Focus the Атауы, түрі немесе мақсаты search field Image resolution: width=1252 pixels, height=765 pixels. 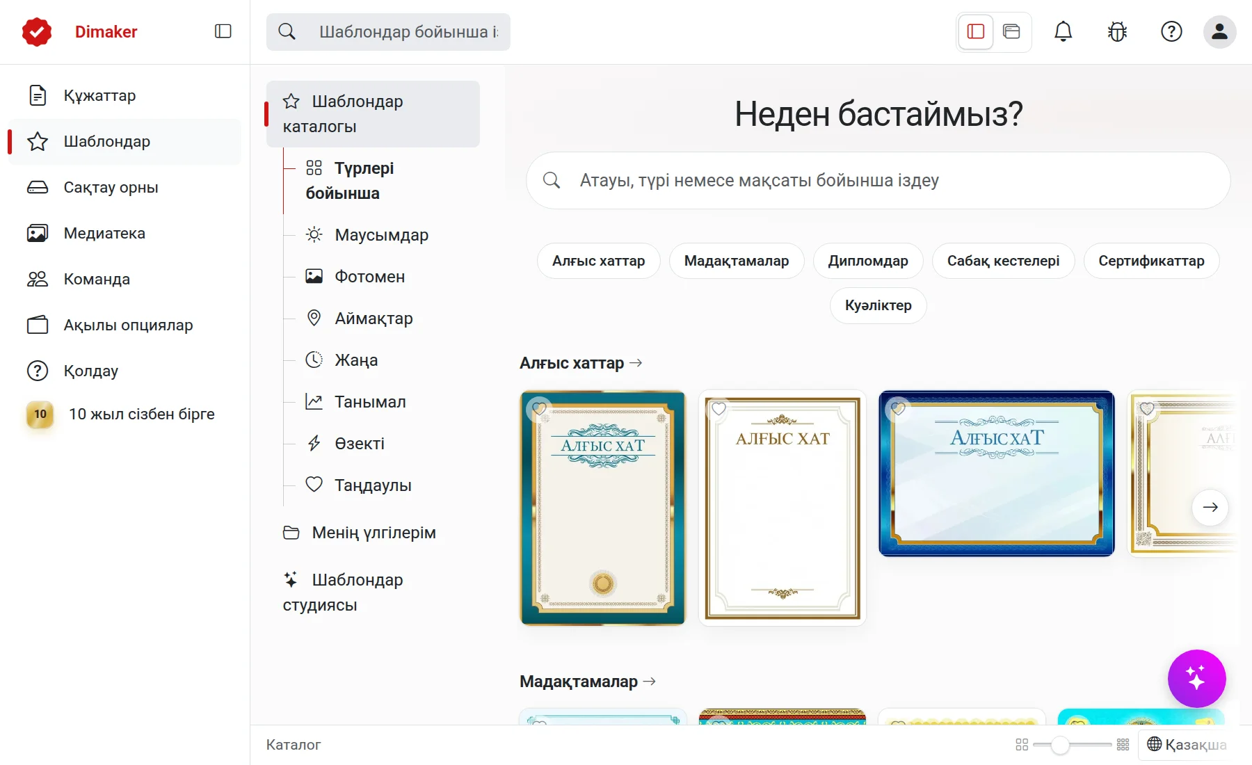tap(878, 181)
